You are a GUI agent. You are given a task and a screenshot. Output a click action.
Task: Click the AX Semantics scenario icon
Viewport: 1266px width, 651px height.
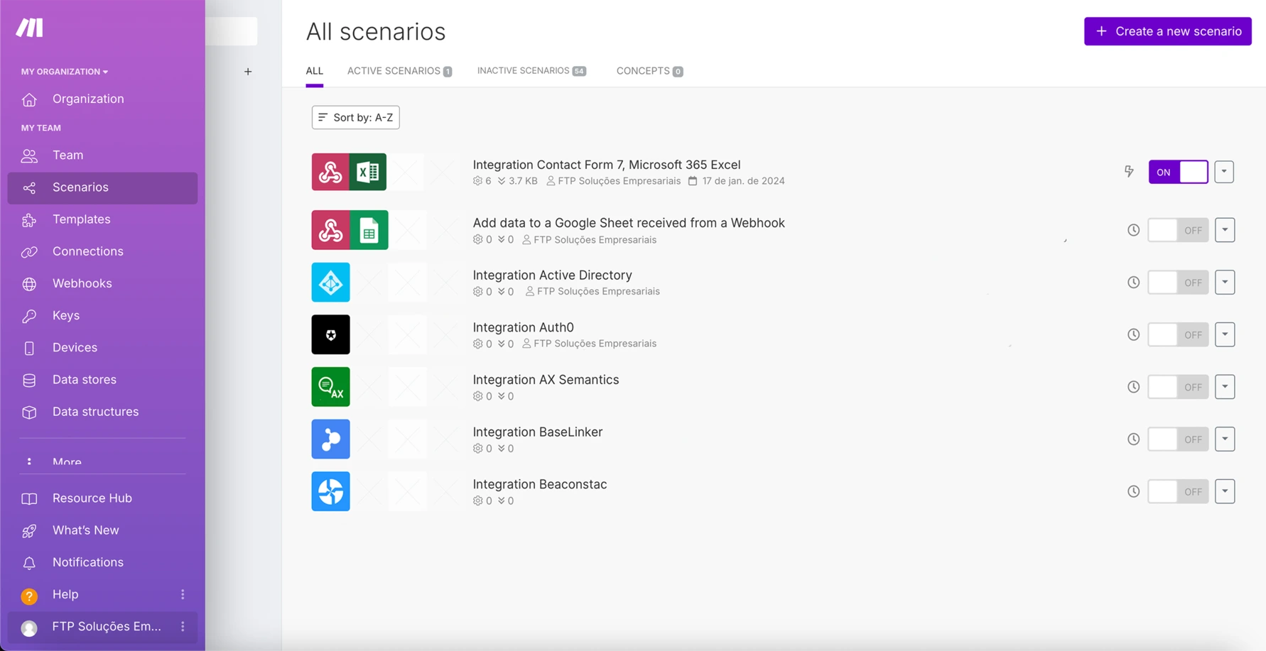pos(330,387)
